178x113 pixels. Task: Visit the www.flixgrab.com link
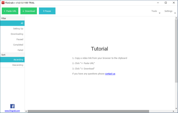(12, 111)
